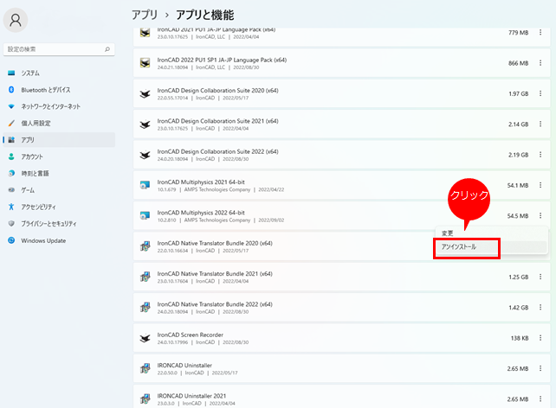Open 個人用設定 personalization page
This screenshot has height=408, width=556.
pyautogui.click(x=36, y=123)
